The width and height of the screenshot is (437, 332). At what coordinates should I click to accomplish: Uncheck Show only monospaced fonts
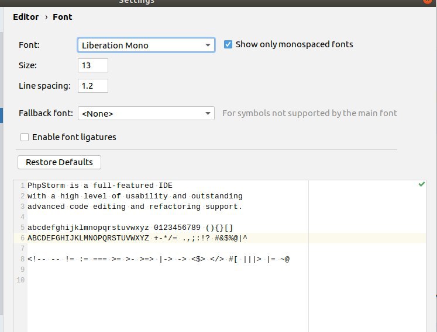coord(228,44)
